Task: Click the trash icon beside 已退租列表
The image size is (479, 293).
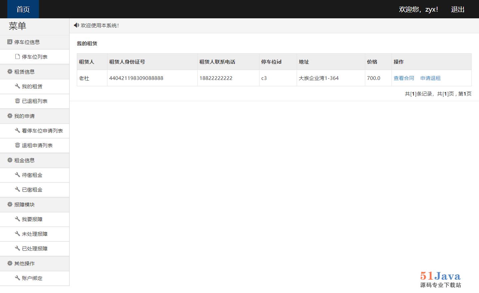Action: click(17, 101)
